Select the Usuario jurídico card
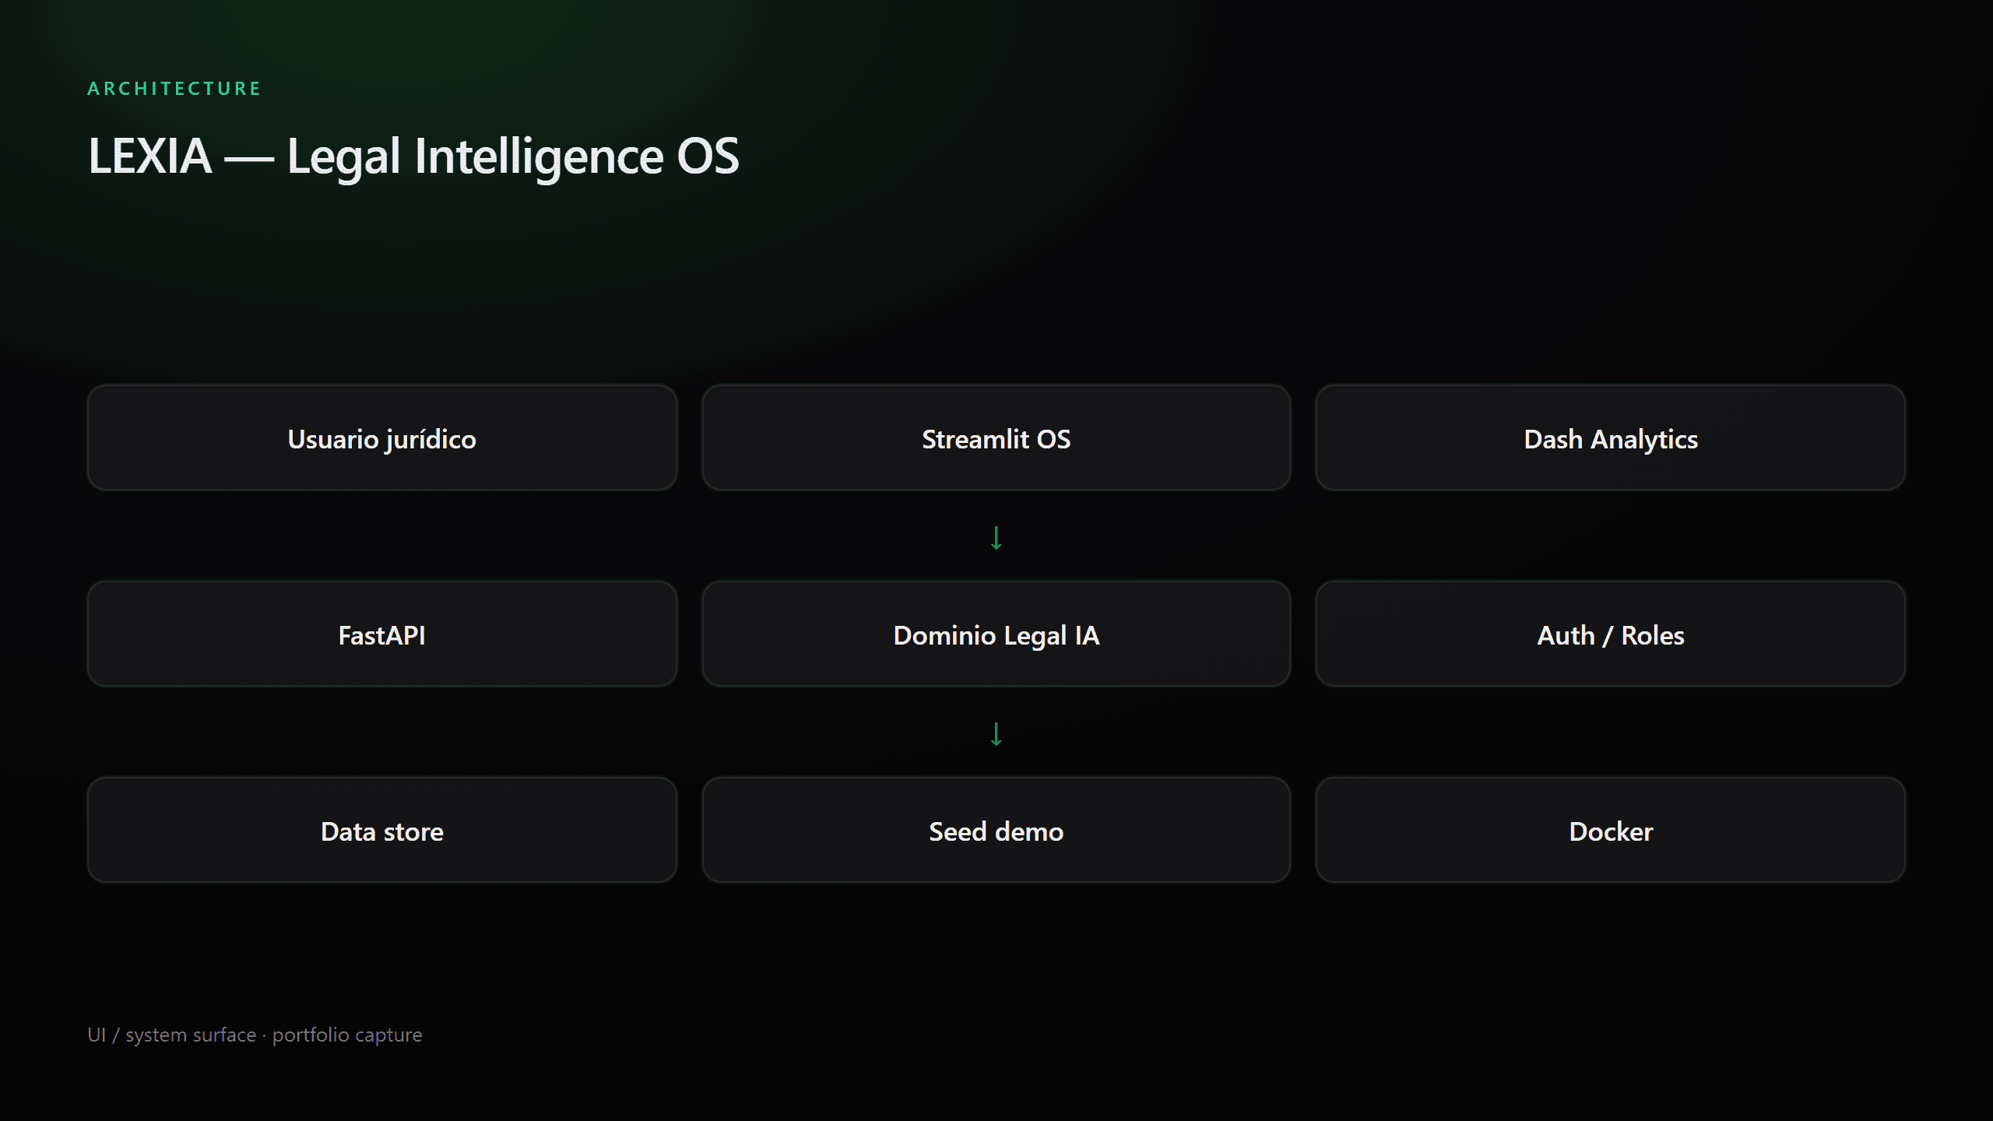Screen dimensions: 1993x1121 click(x=382, y=438)
